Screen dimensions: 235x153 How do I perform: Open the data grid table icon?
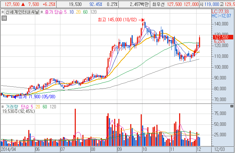(x=4, y=18)
